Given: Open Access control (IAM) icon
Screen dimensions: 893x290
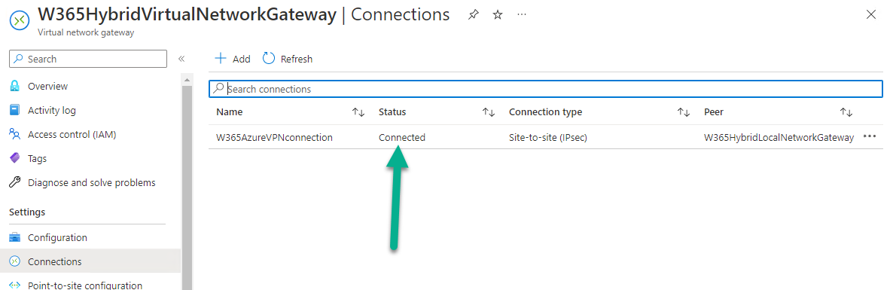Looking at the screenshot, I should [x=15, y=135].
